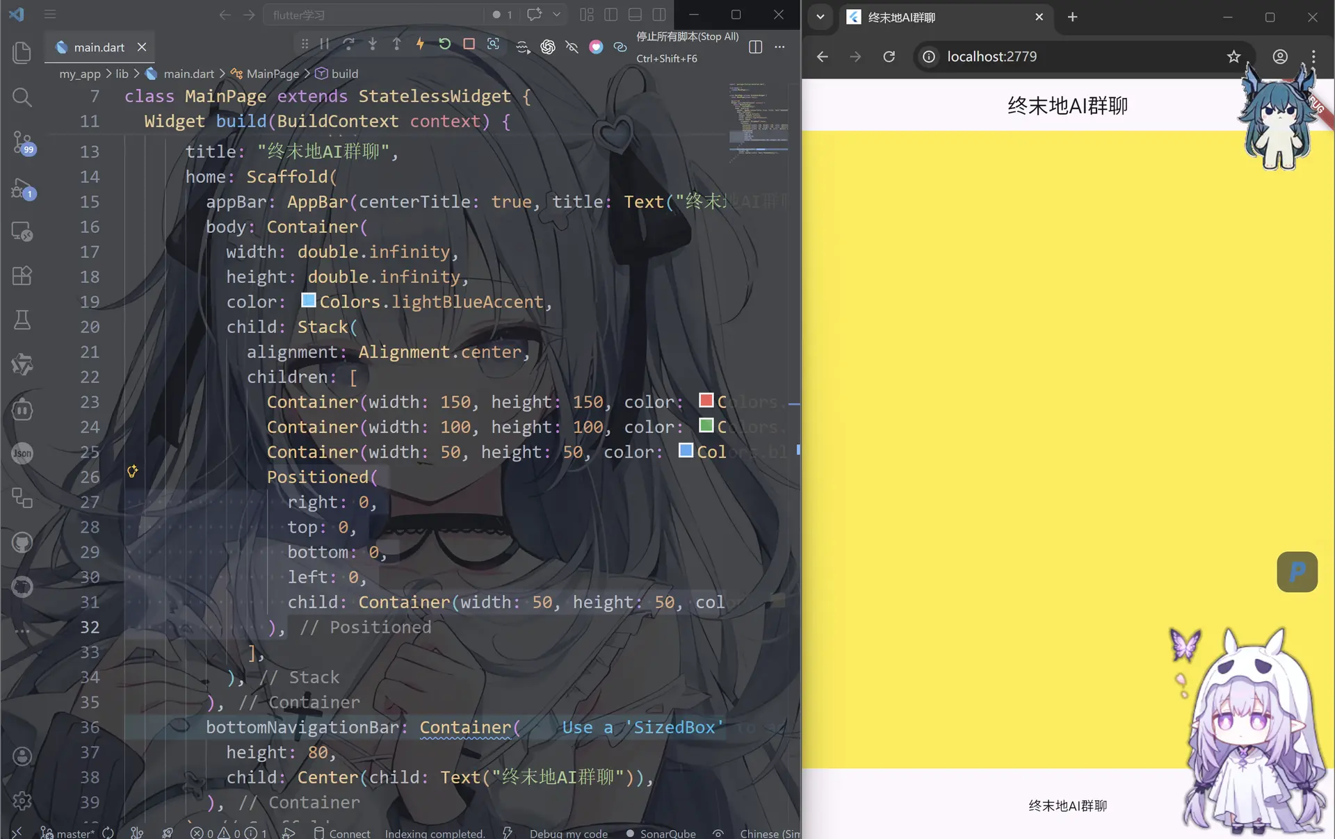Click the blue color swatch on line 25
Image resolution: width=1335 pixels, height=839 pixels.
point(686,450)
